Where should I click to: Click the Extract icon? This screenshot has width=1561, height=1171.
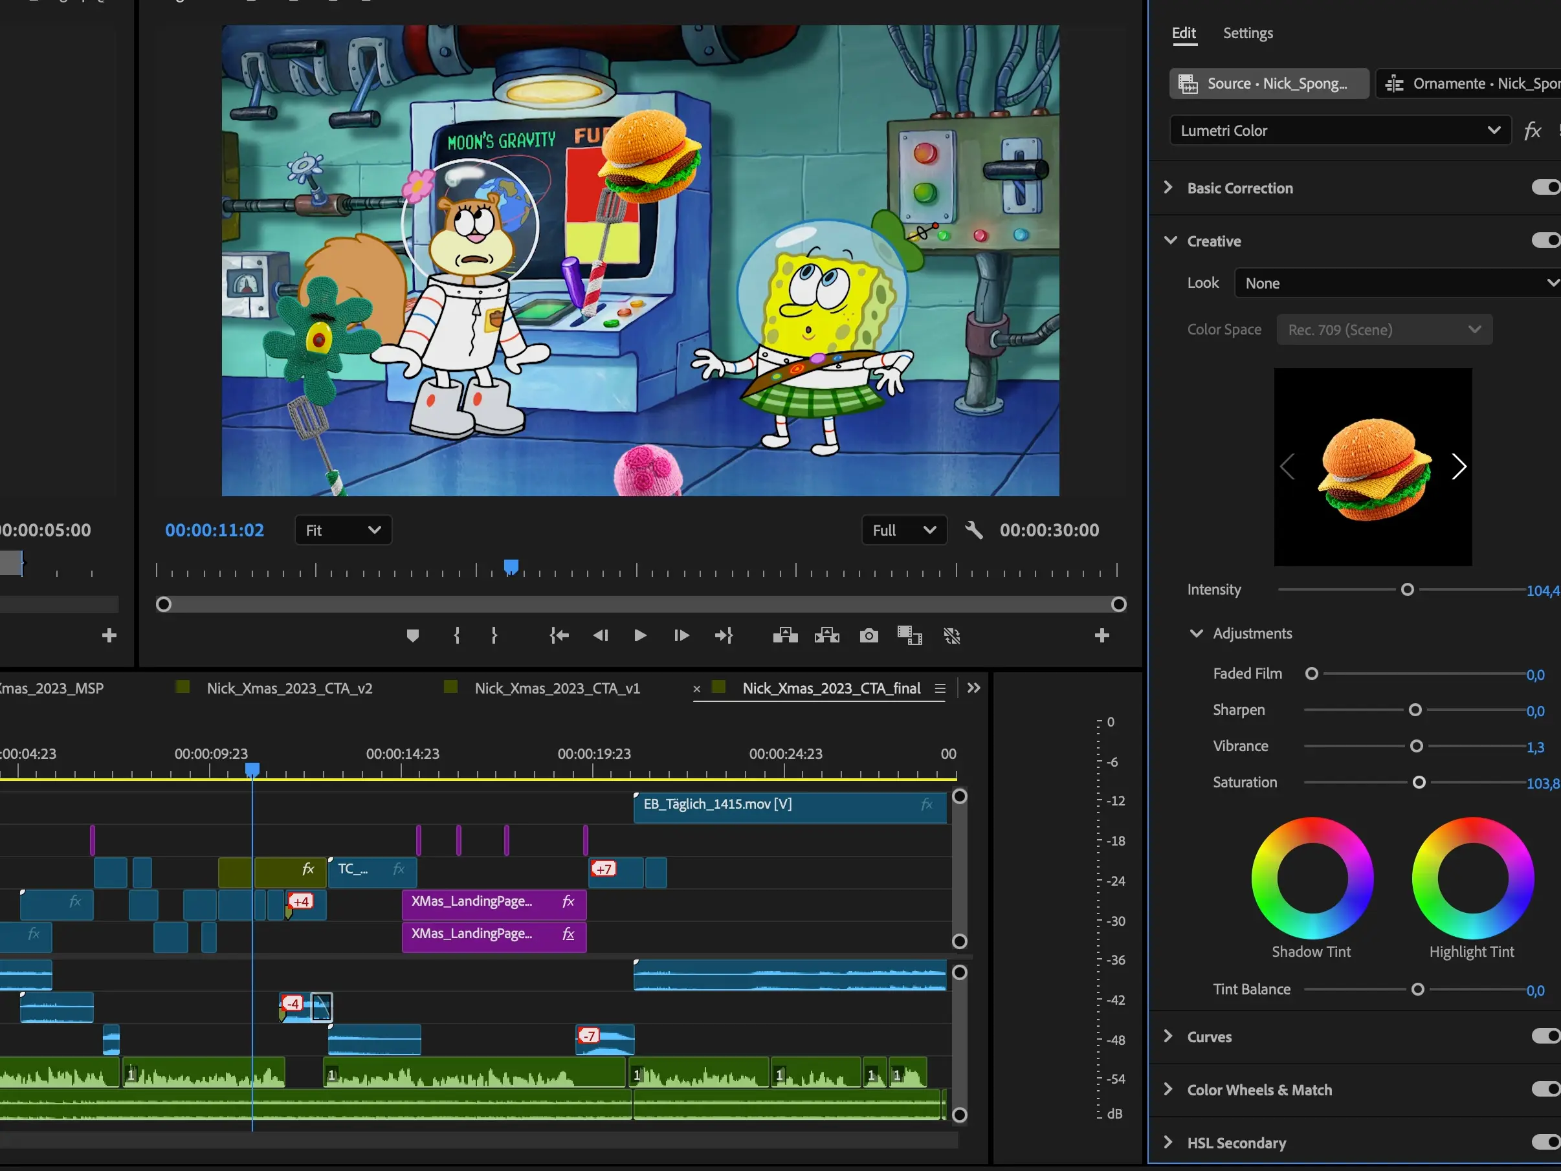point(826,635)
